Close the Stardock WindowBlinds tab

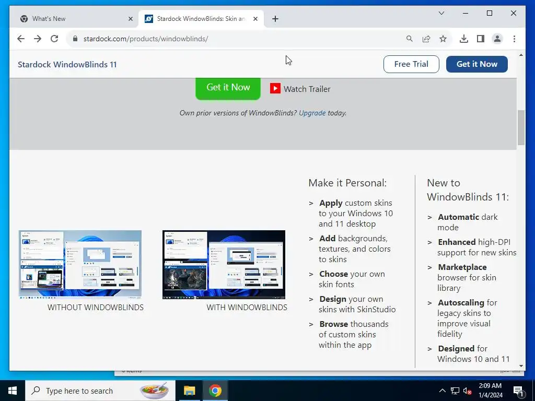pyautogui.click(x=255, y=19)
